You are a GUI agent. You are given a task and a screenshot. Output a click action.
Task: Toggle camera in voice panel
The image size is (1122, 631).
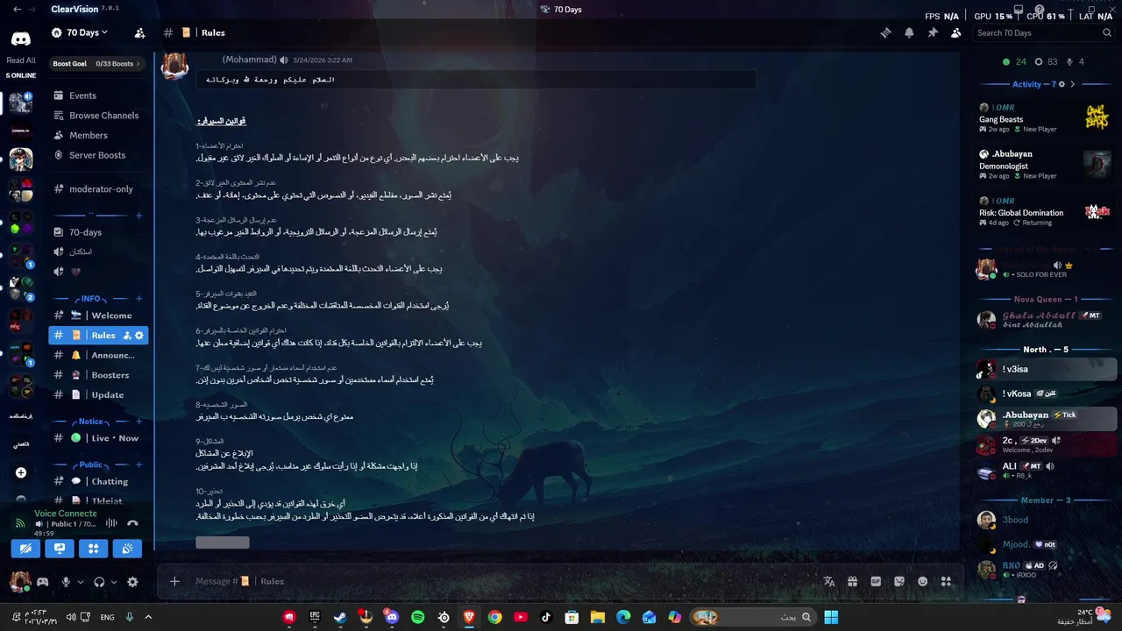(x=25, y=549)
